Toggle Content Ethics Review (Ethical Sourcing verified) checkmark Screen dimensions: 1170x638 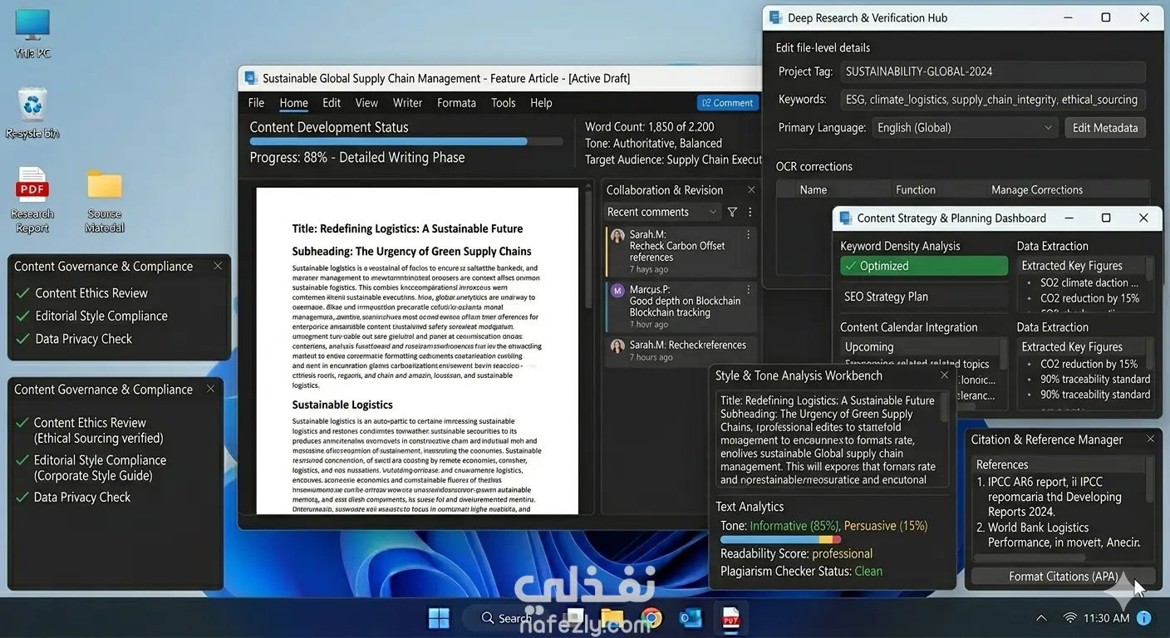[22, 423]
